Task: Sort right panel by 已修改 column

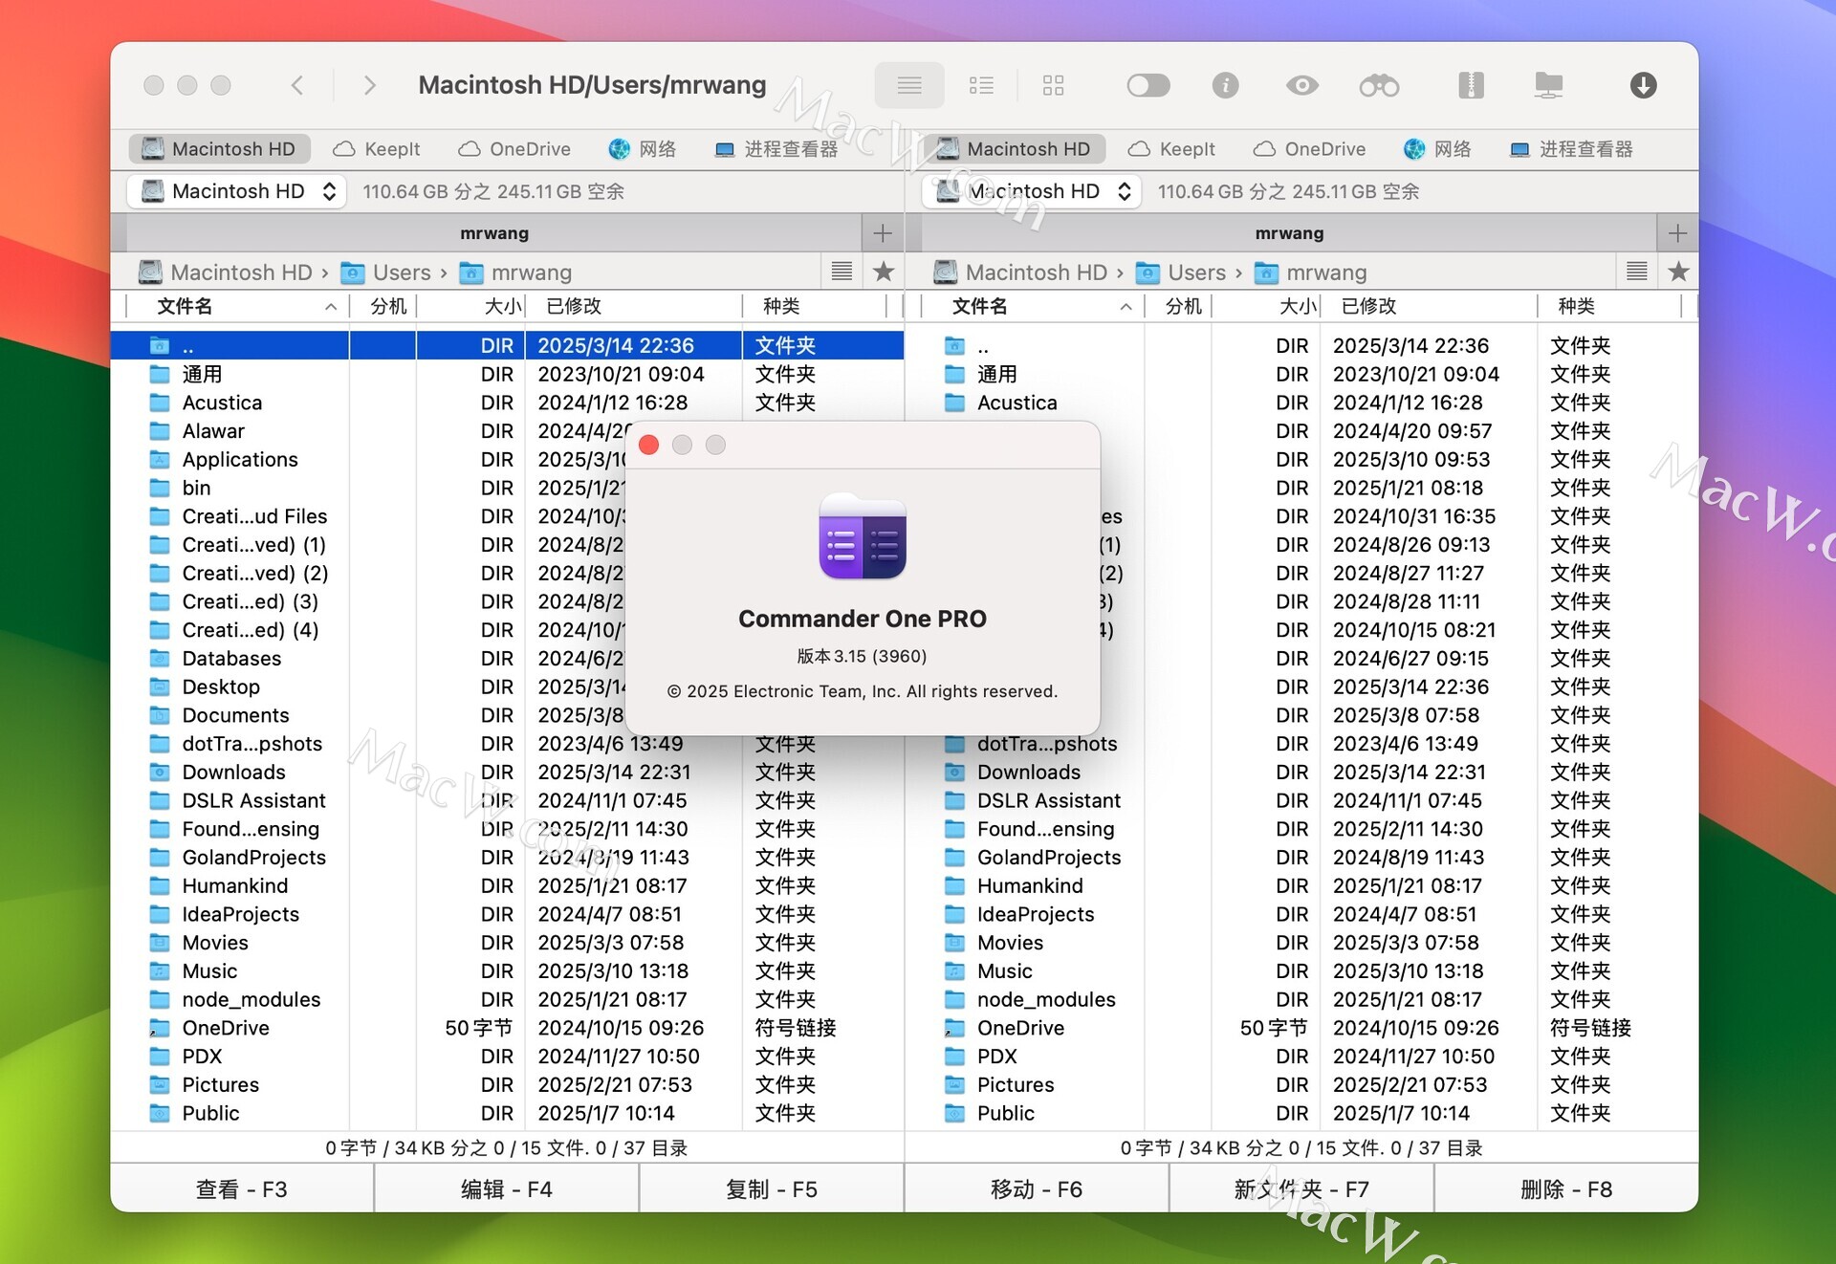Action: (1430, 306)
